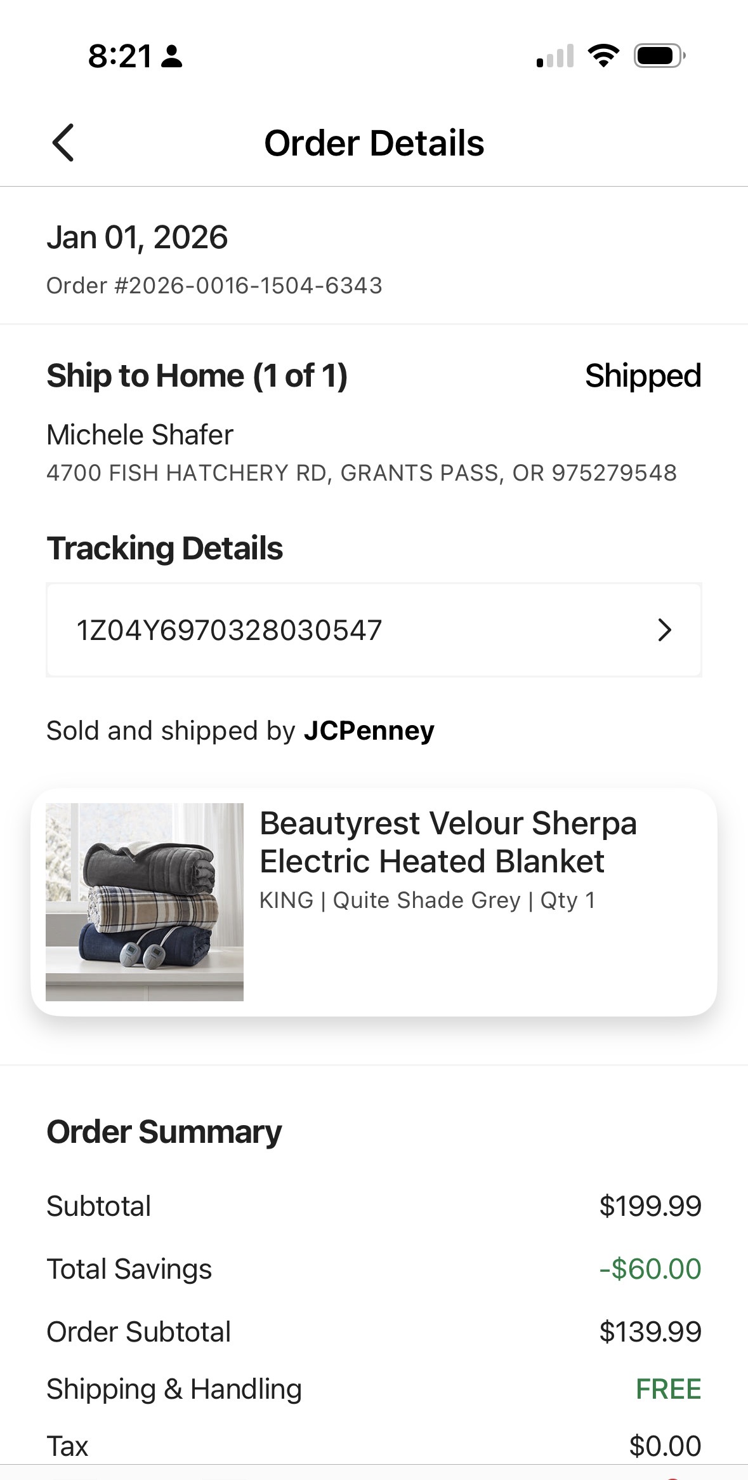The width and height of the screenshot is (748, 1480).
Task: Open tracking number 1Z04Y6970328030547
Action: (374, 630)
